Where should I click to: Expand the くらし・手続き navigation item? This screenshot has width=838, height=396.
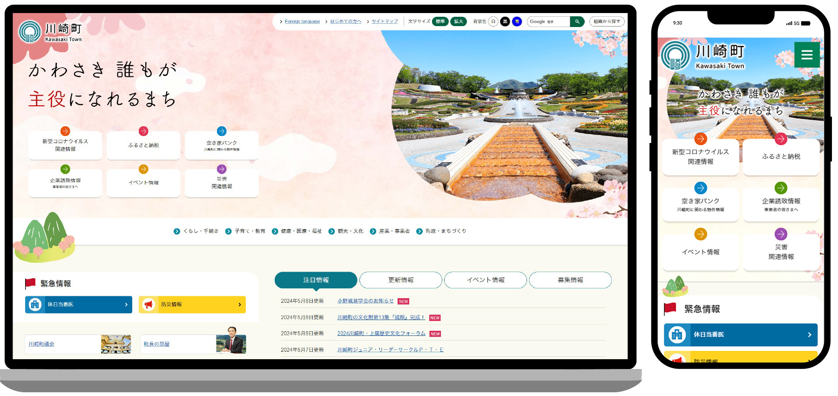tap(196, 231)
